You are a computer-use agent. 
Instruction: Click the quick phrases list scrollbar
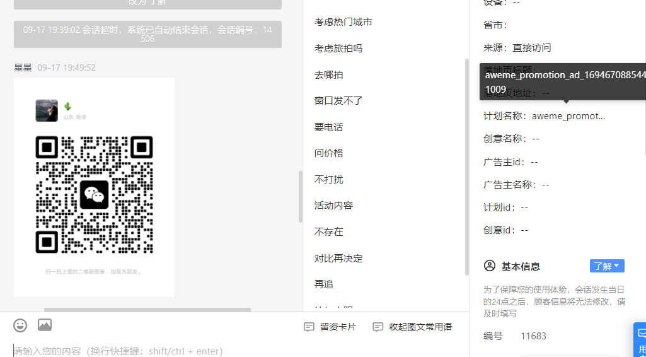[467, 167]
